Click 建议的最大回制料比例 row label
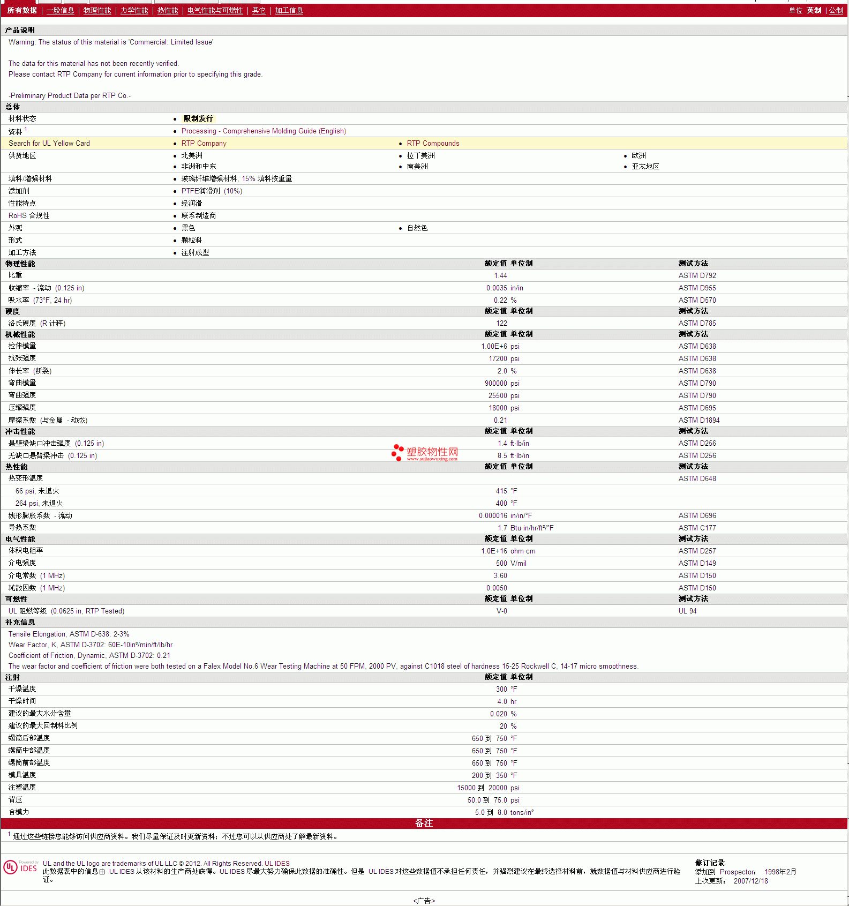The height and width of the screenshot is (906, 849). click(43, 725)
